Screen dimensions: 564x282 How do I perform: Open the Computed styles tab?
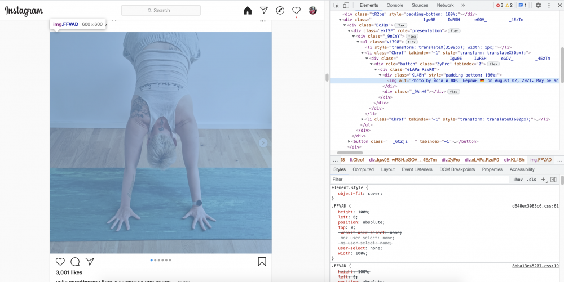point(363,169)
